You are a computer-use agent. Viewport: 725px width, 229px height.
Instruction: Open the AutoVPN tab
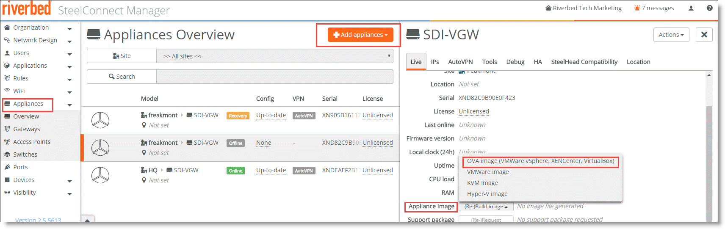[x=460, y=62]
